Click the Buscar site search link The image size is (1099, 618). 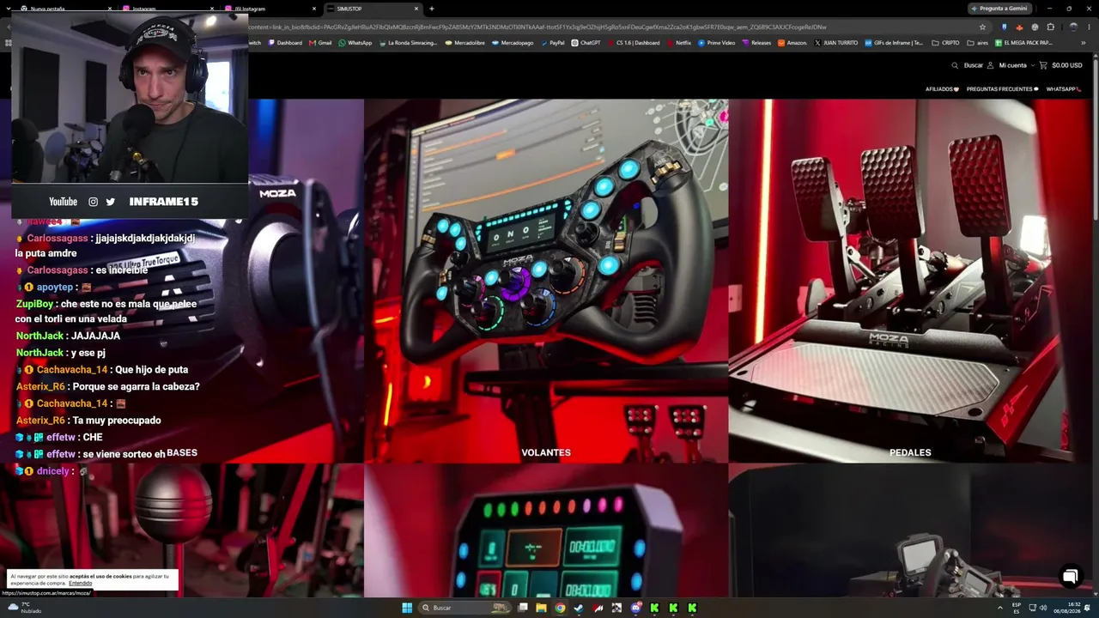point(973,65)
